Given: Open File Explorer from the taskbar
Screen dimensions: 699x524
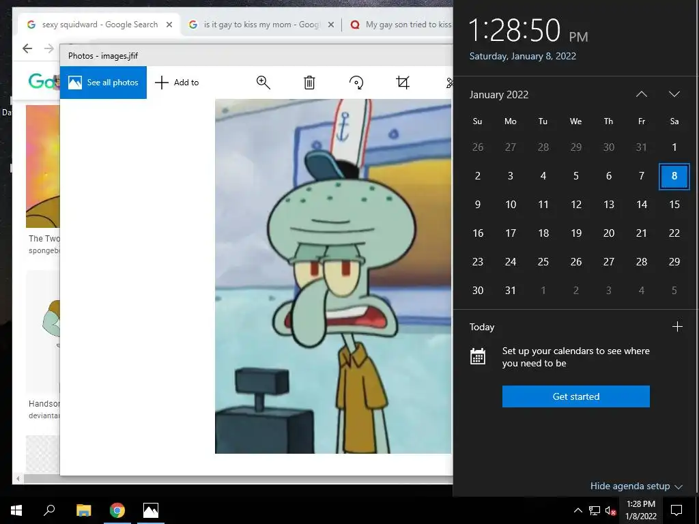Looking at the screenshot, I should (x=83, y=510).
